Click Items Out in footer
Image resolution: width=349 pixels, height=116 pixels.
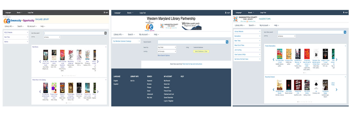pyautogui.click(x=167, y=84)
